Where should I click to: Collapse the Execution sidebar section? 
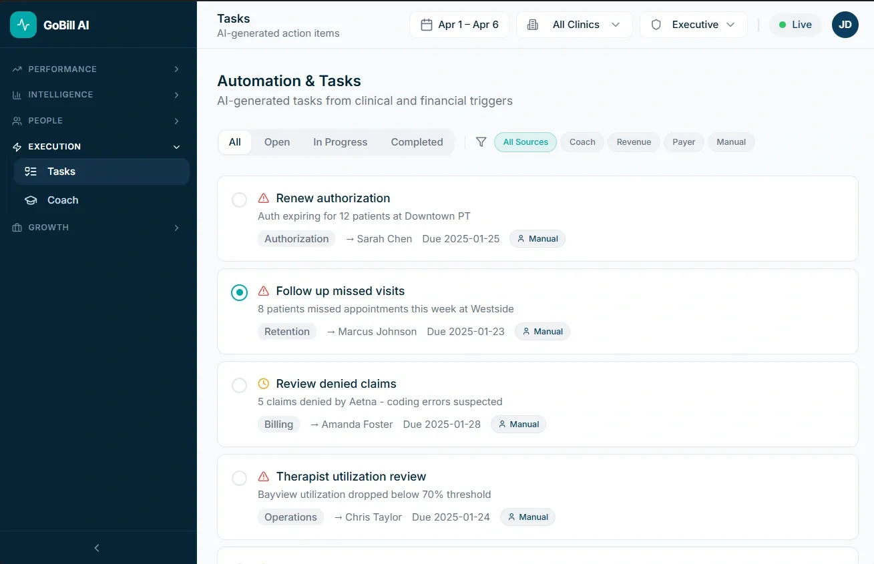pos(96,147)
